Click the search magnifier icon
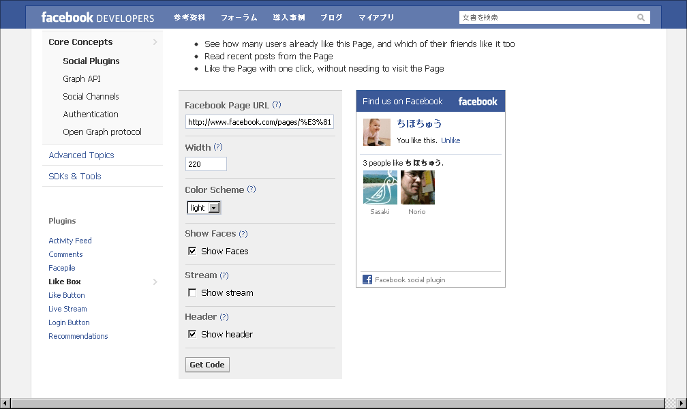This screenshot has height=409, width=687. tap(641, 18)
